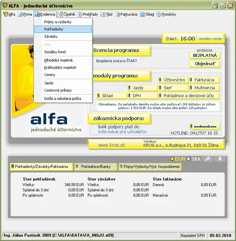The width and height of the screenshot is (236, 241).
Task: Click the Firma menu icon
Action: [x=20, y=15]
